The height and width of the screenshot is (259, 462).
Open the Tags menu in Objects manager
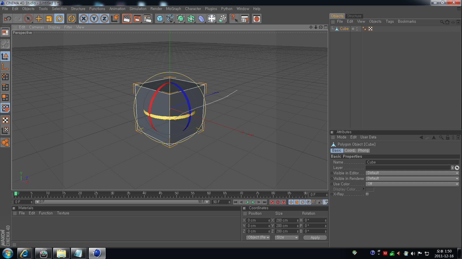(x=390, y=22)
